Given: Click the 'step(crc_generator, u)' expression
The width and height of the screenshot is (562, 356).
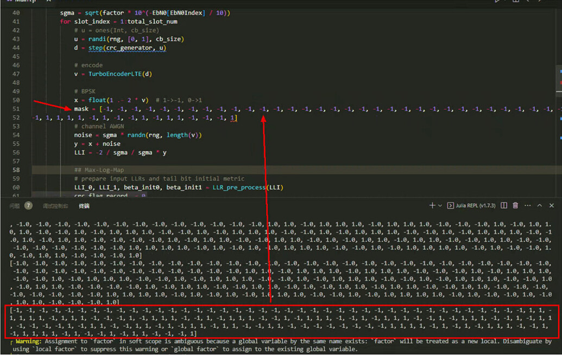Looking at the screenshot, I should click(x=127, y=48).
